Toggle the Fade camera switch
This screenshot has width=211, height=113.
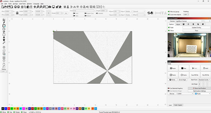(169, 27)
